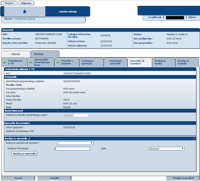Click trader identification SIAWKCE100001
The image size is (200, 181).
click(72, 81)
